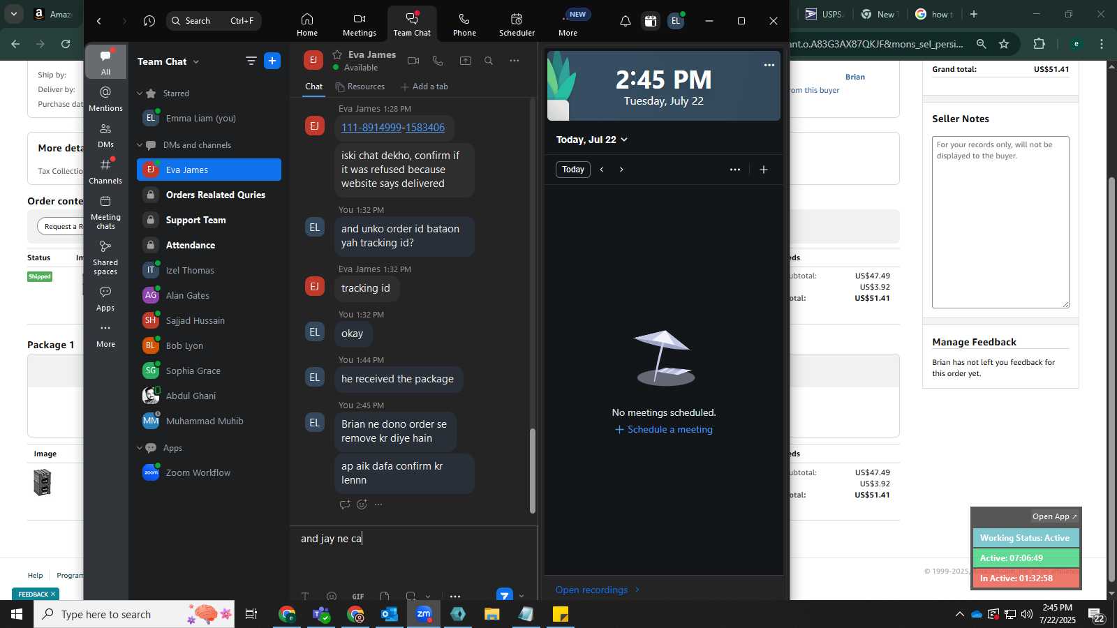Click the order number link 111-8914999
Image resolution: width=1117 pixels, height=628 pixels.
pos(371,128)
